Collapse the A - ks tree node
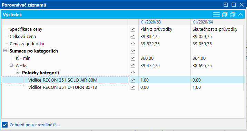247x131 pixels. [x=11, y=65]
